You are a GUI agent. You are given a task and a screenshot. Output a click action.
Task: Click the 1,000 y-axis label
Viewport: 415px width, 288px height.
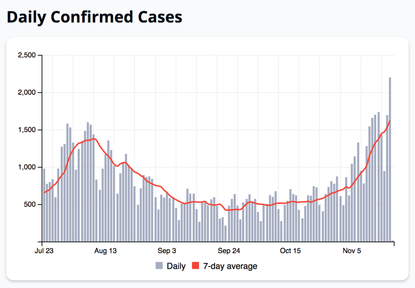(x=27, y=167)
